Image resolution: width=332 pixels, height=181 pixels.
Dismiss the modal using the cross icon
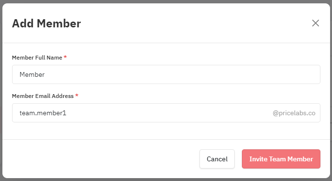point(316,23)
